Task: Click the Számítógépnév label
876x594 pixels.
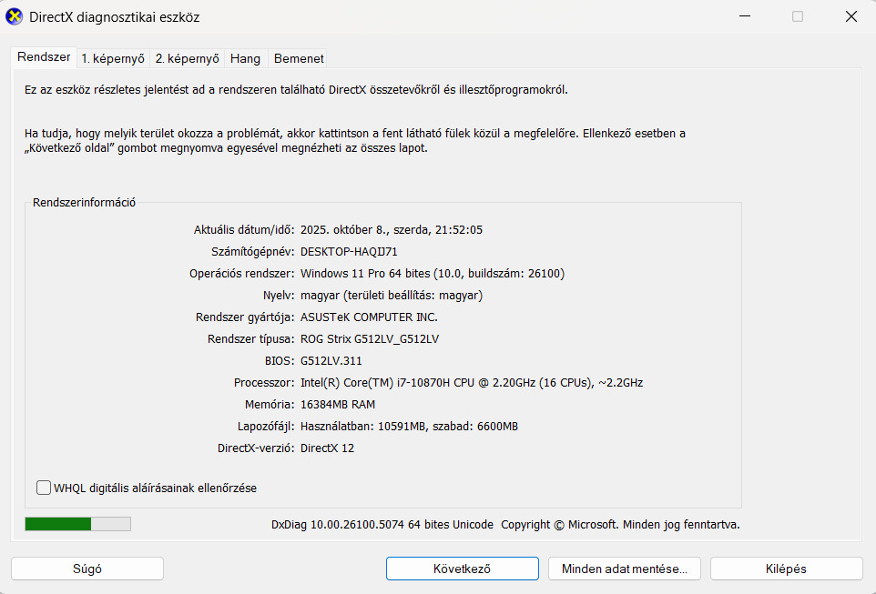Action: tap(252, 252)
